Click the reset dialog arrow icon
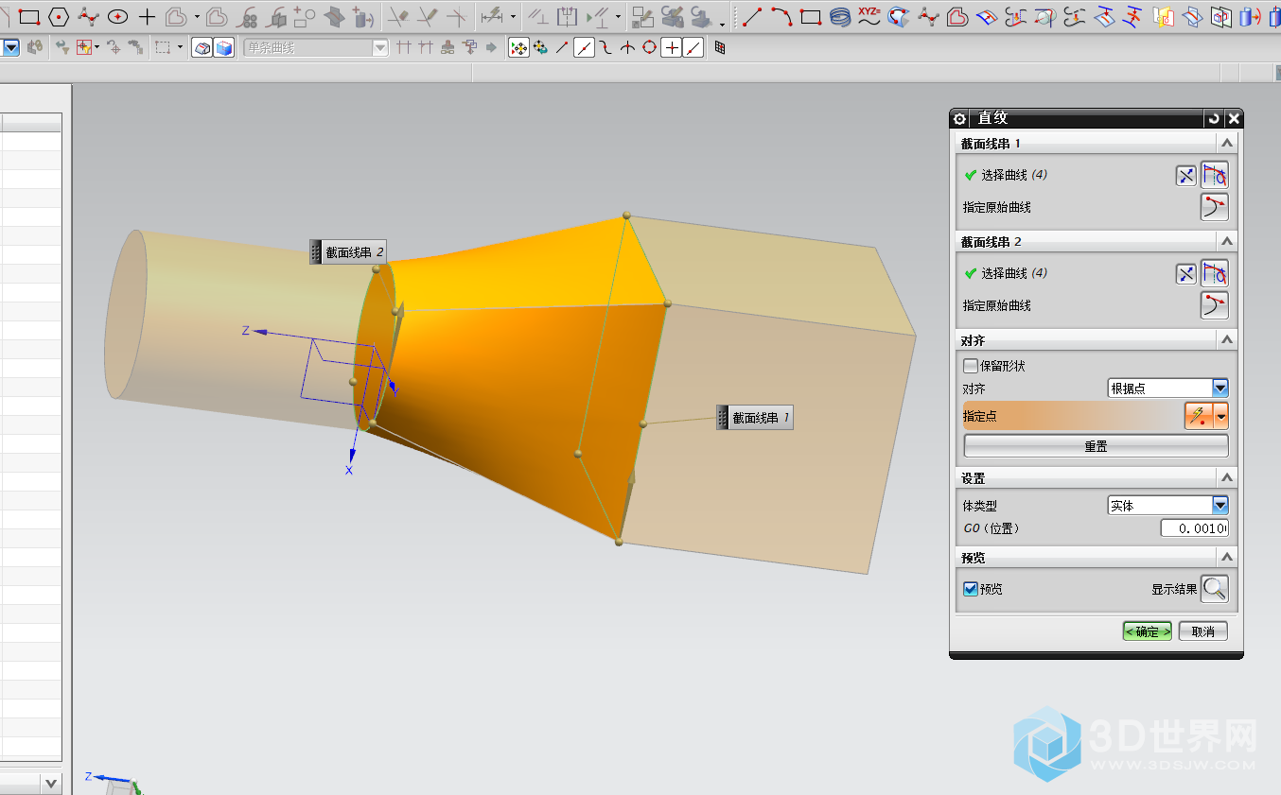The image size is (1281, 795). coord(1214,118)
